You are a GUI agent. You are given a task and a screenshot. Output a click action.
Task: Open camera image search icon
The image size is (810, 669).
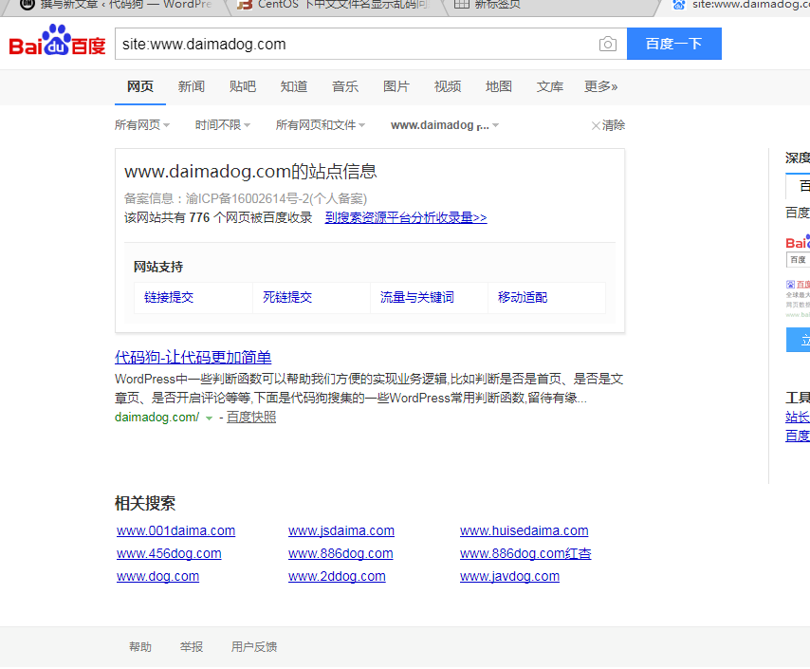click(x=607, y=44)
